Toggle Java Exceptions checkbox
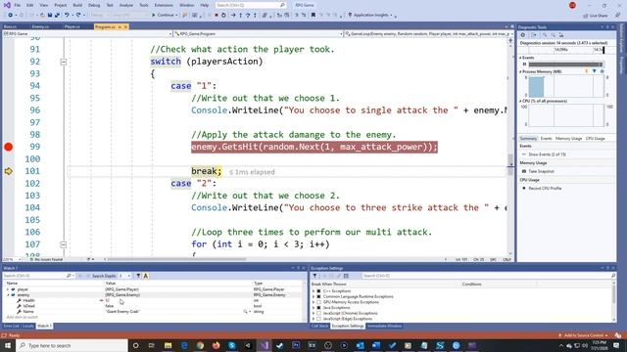 point(318,308)
